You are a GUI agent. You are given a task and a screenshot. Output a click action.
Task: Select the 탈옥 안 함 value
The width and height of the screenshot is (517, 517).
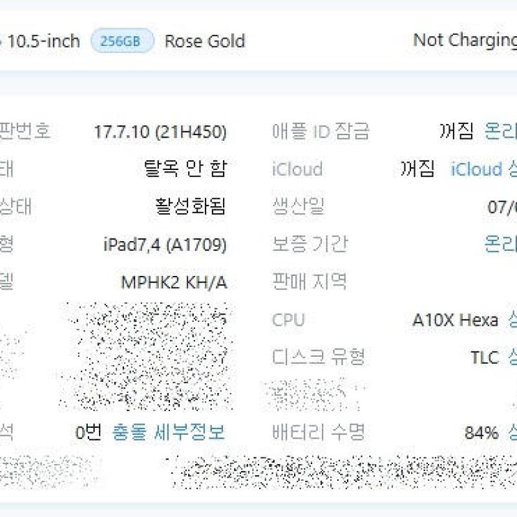pos(185,169)
